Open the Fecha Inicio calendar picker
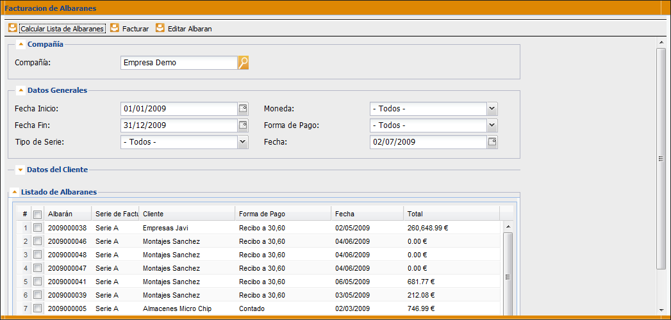This screenshot has width=671, height=320. pyautogui.click(x=243, y=109)
